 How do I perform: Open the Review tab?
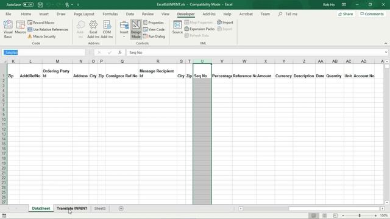click(147, 14)
